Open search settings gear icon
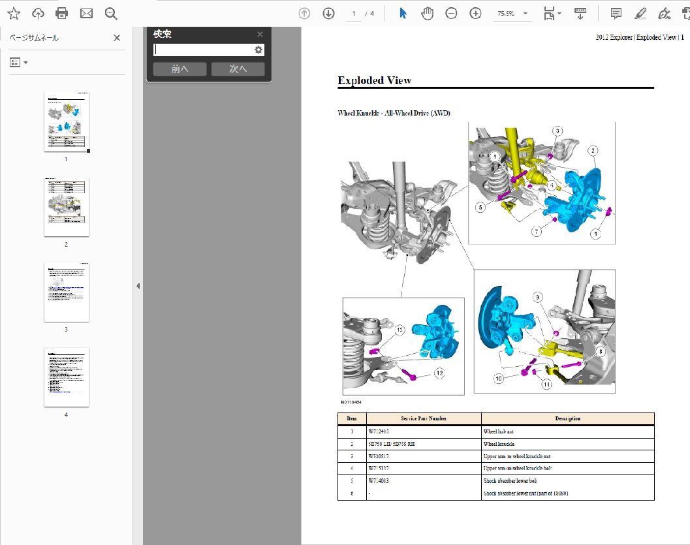The height and width of the screenshot is (545, 690). coord(259,50)
